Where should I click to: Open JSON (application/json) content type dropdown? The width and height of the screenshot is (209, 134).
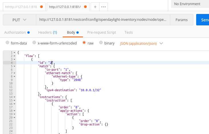[x=141, y=43]
